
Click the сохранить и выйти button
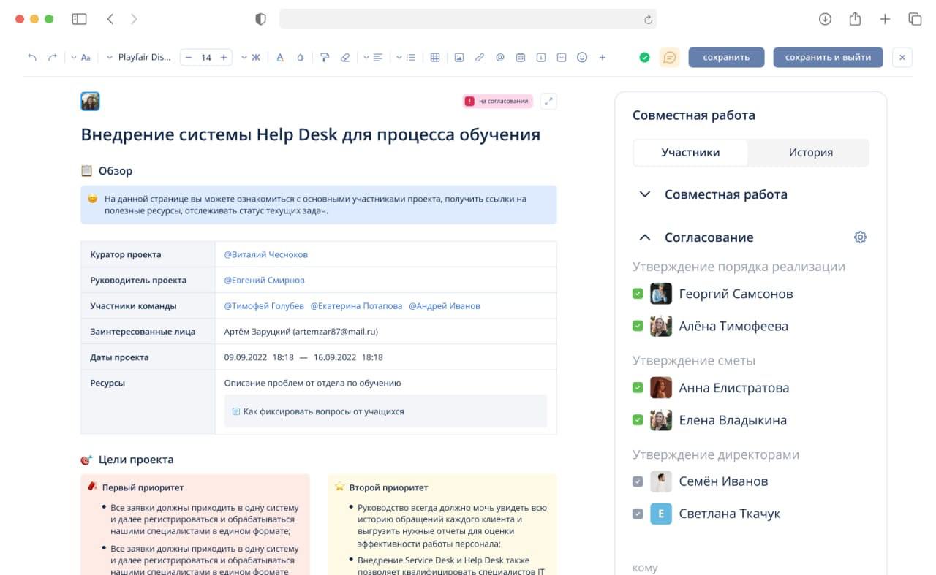[x=828, y=57]
